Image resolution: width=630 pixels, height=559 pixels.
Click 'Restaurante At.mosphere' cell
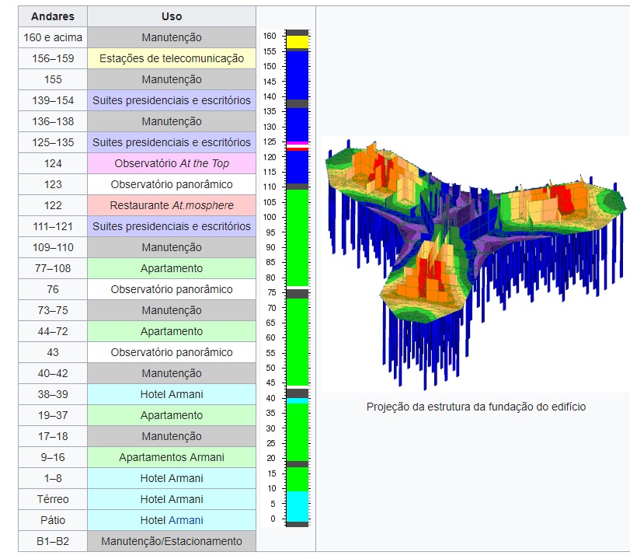172,205
